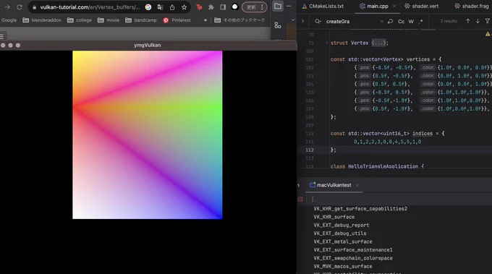Click VK_MVK_macos_surface in console output
The height and width of the screenshot is (274, 492).
tap(343, 267)
